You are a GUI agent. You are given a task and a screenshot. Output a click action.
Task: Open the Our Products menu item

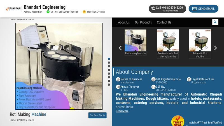pyautogui.click(x=143, y=22)
